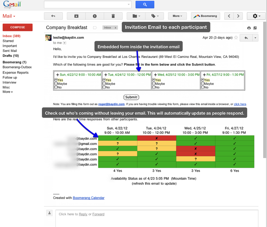Select No for Sun 4/22/12
The width and height of the screenshot is (267, 227).
point(56,87)
